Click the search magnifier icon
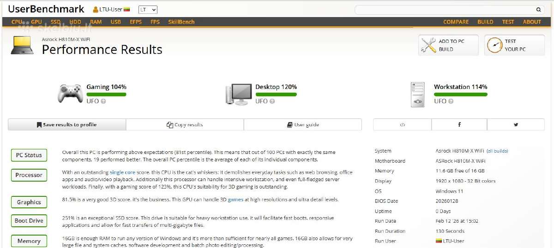 [x=538, y=9]
